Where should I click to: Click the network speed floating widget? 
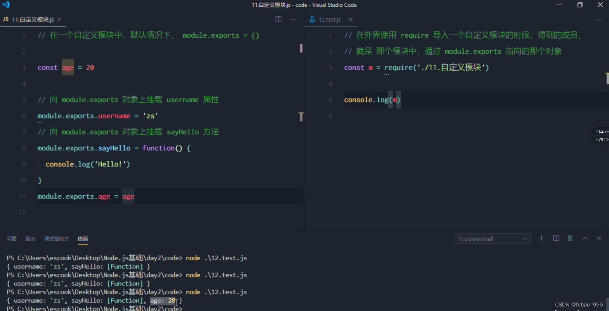601,135
